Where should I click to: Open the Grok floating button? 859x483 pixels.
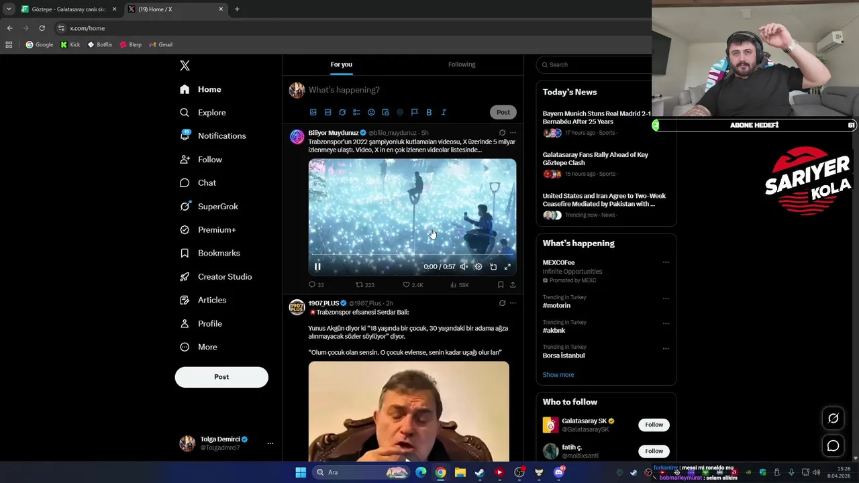pos(833,419)
